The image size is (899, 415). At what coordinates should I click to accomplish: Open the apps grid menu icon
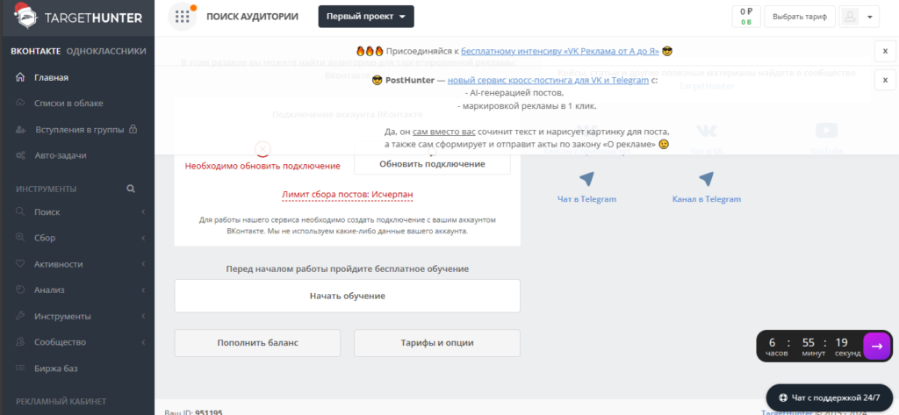[181, 17]
